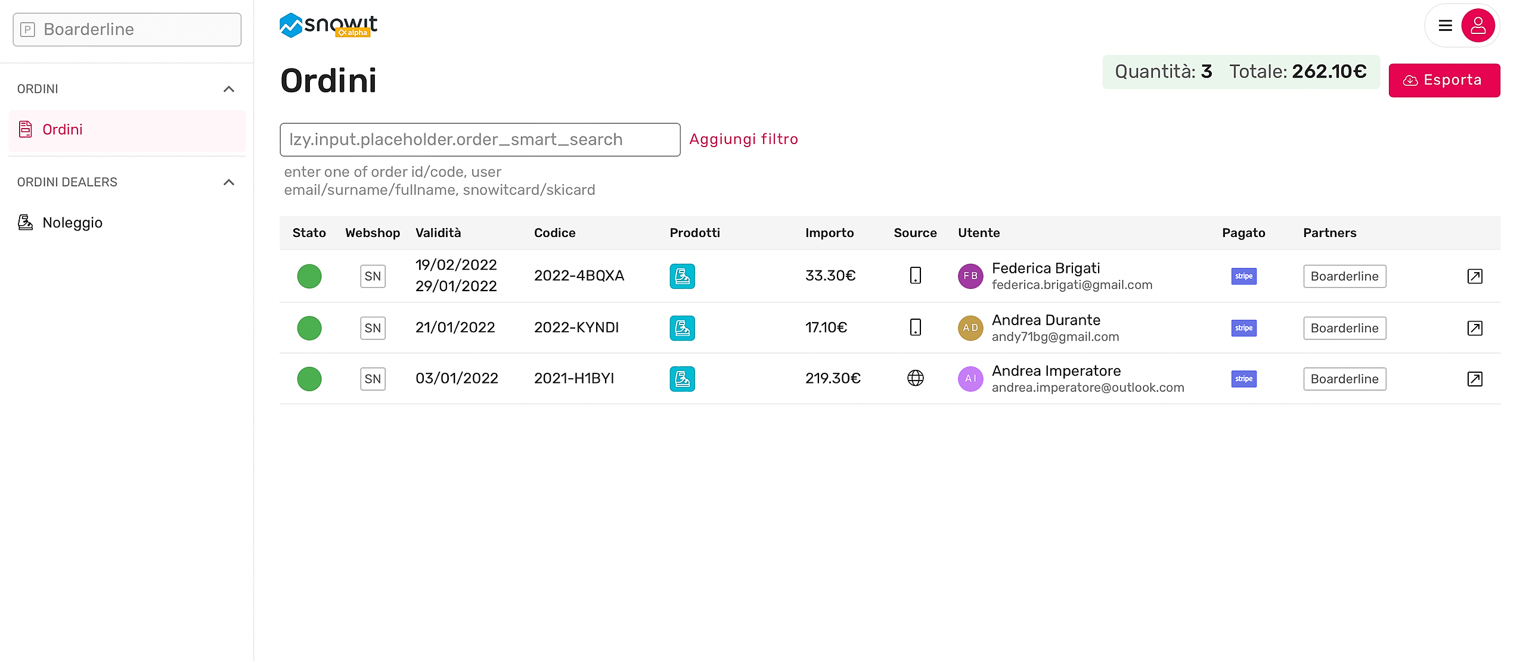Viewport: 1526px width, 661px height.
Task: Collapse the ORDINI DEALERS section
Action: pos(228,182)
